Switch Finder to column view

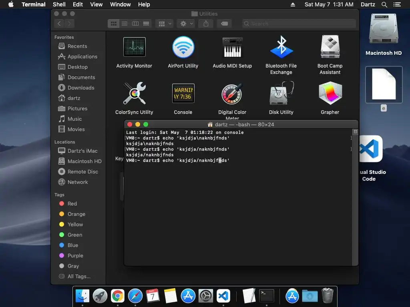[x=135, y=24]
